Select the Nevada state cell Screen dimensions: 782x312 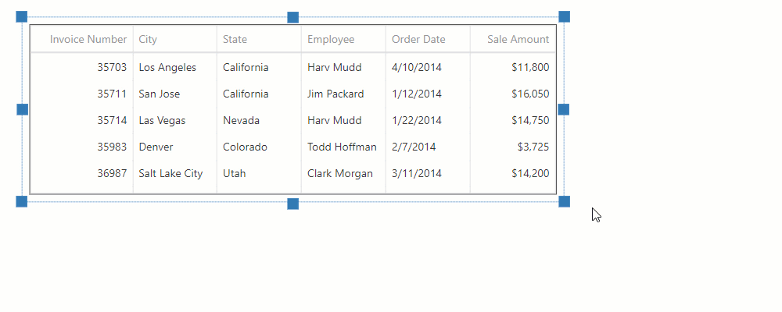pos(241,120)
